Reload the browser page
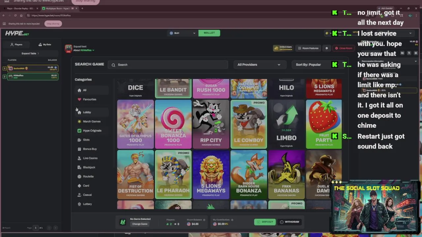The image size is (422, 237). (15, 15)
